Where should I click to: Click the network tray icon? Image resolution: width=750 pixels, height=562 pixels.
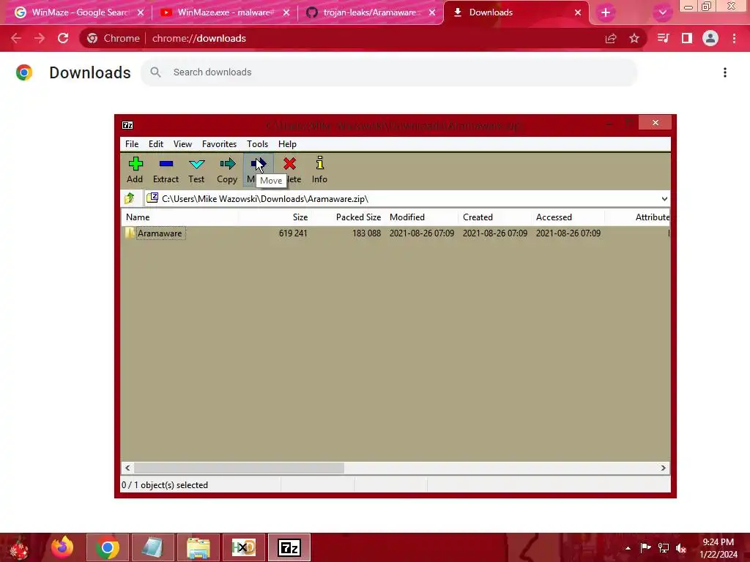[x=664, y=547]
